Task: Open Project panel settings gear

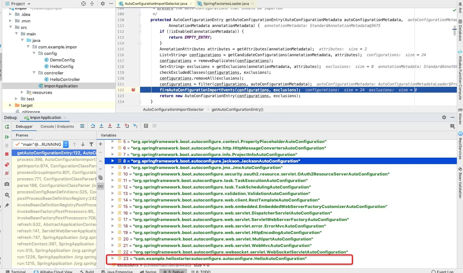Action: (x=103, y=4)
